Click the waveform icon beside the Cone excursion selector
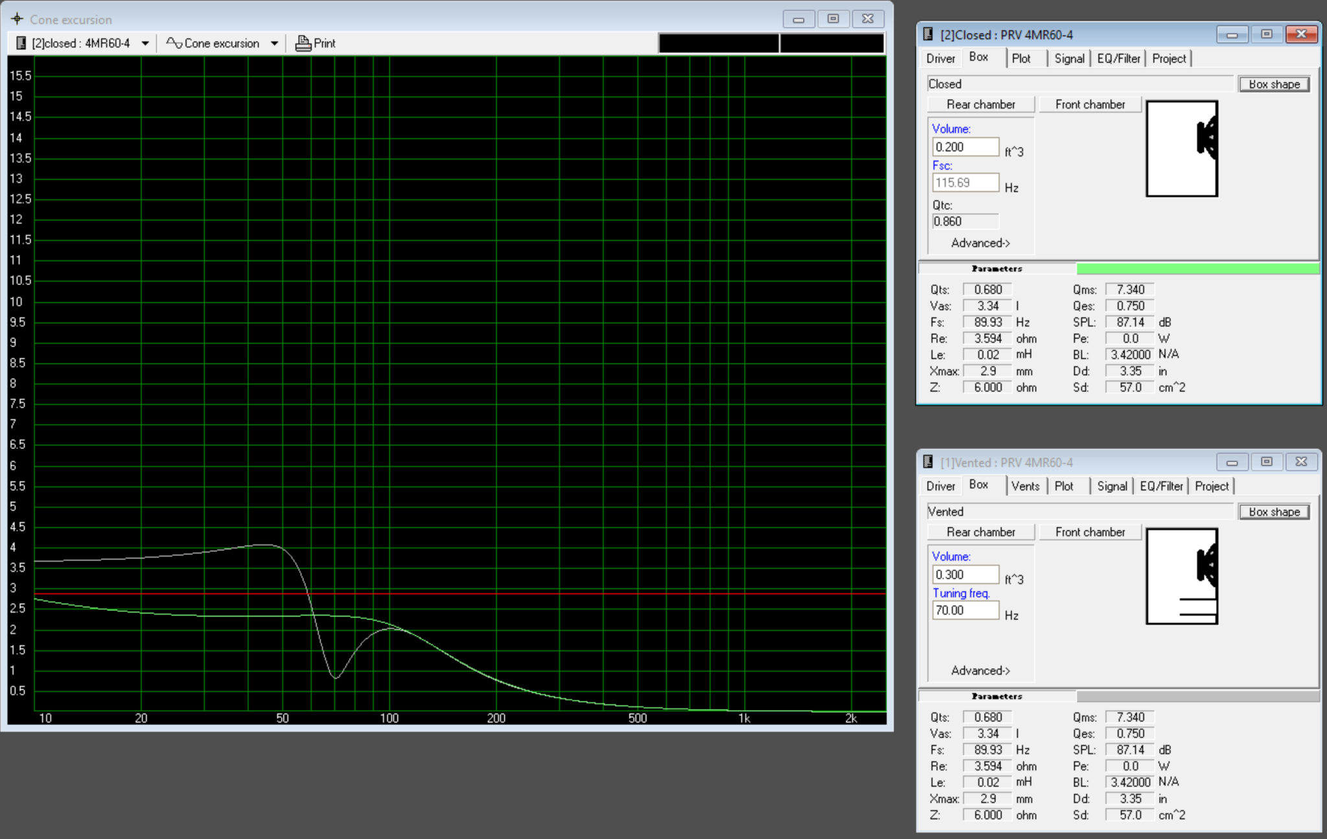1327x839 pixels. 174,43
